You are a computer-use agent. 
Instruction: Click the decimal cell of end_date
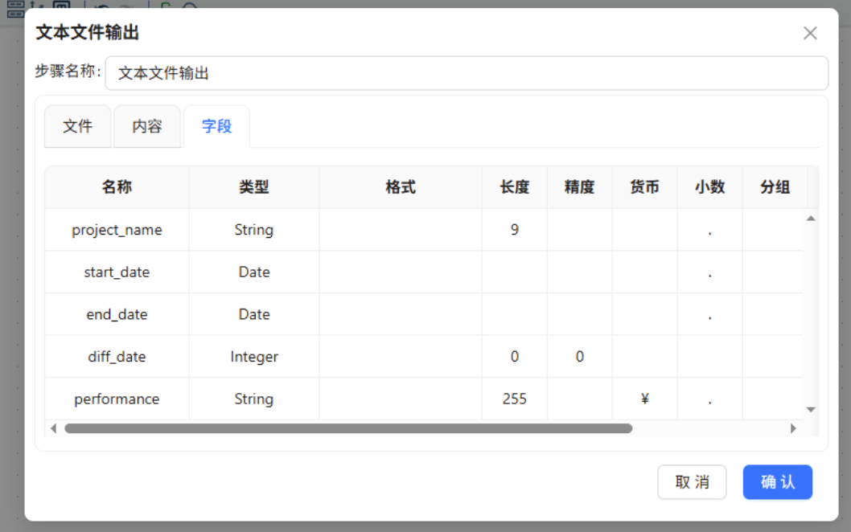click(x=710, y=314)
